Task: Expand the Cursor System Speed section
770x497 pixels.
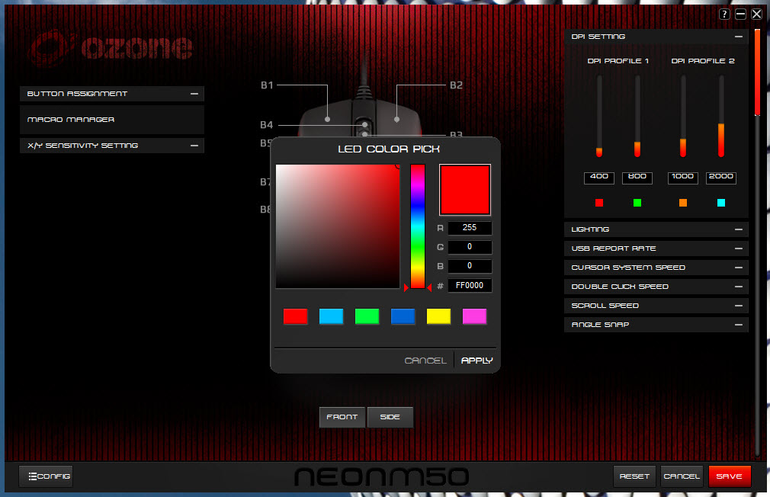Action: pos(739,268)
